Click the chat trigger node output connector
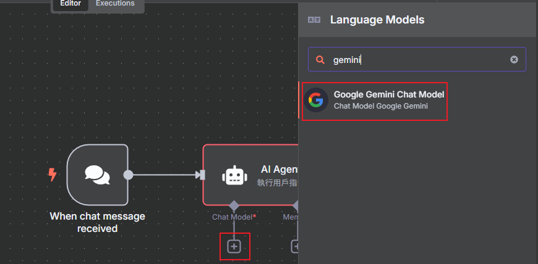The height and width of the screenshot is (264, 538). [128, 175]
